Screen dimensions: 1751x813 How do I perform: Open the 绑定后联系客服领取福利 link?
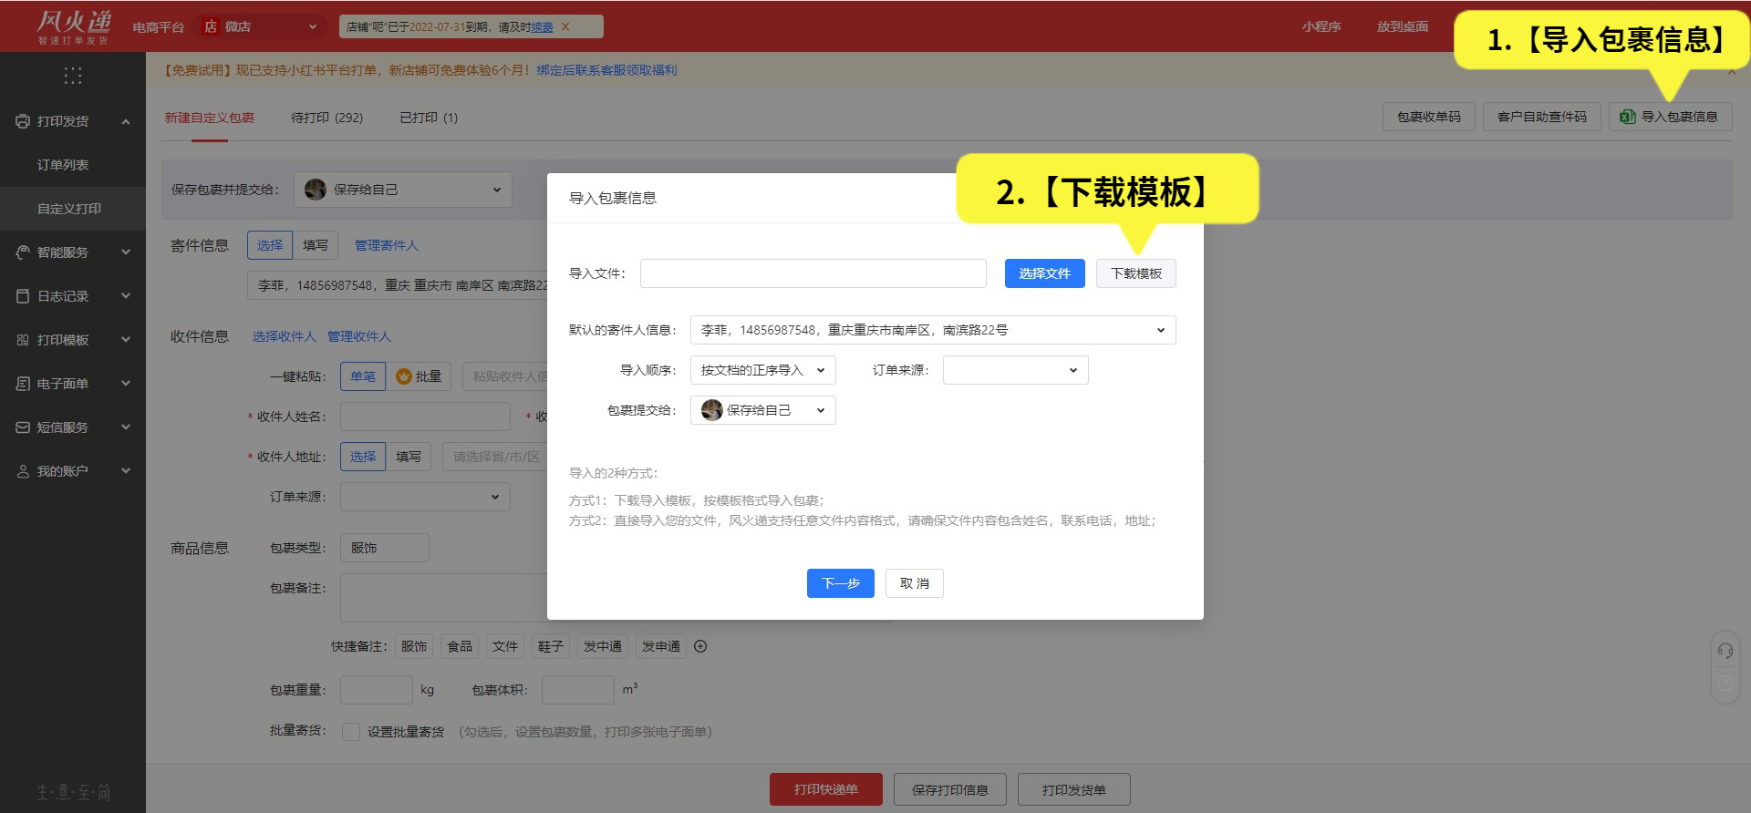[x=606, y=70]
